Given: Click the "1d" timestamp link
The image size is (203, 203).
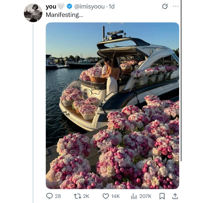Looking at the screenshot, I should [112, 7].
